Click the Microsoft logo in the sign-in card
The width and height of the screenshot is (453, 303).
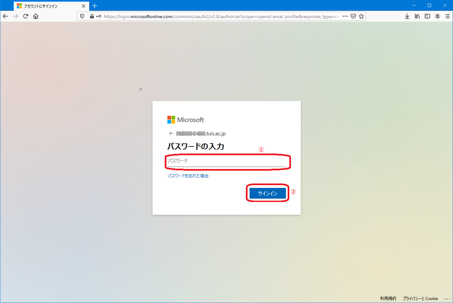186,120
